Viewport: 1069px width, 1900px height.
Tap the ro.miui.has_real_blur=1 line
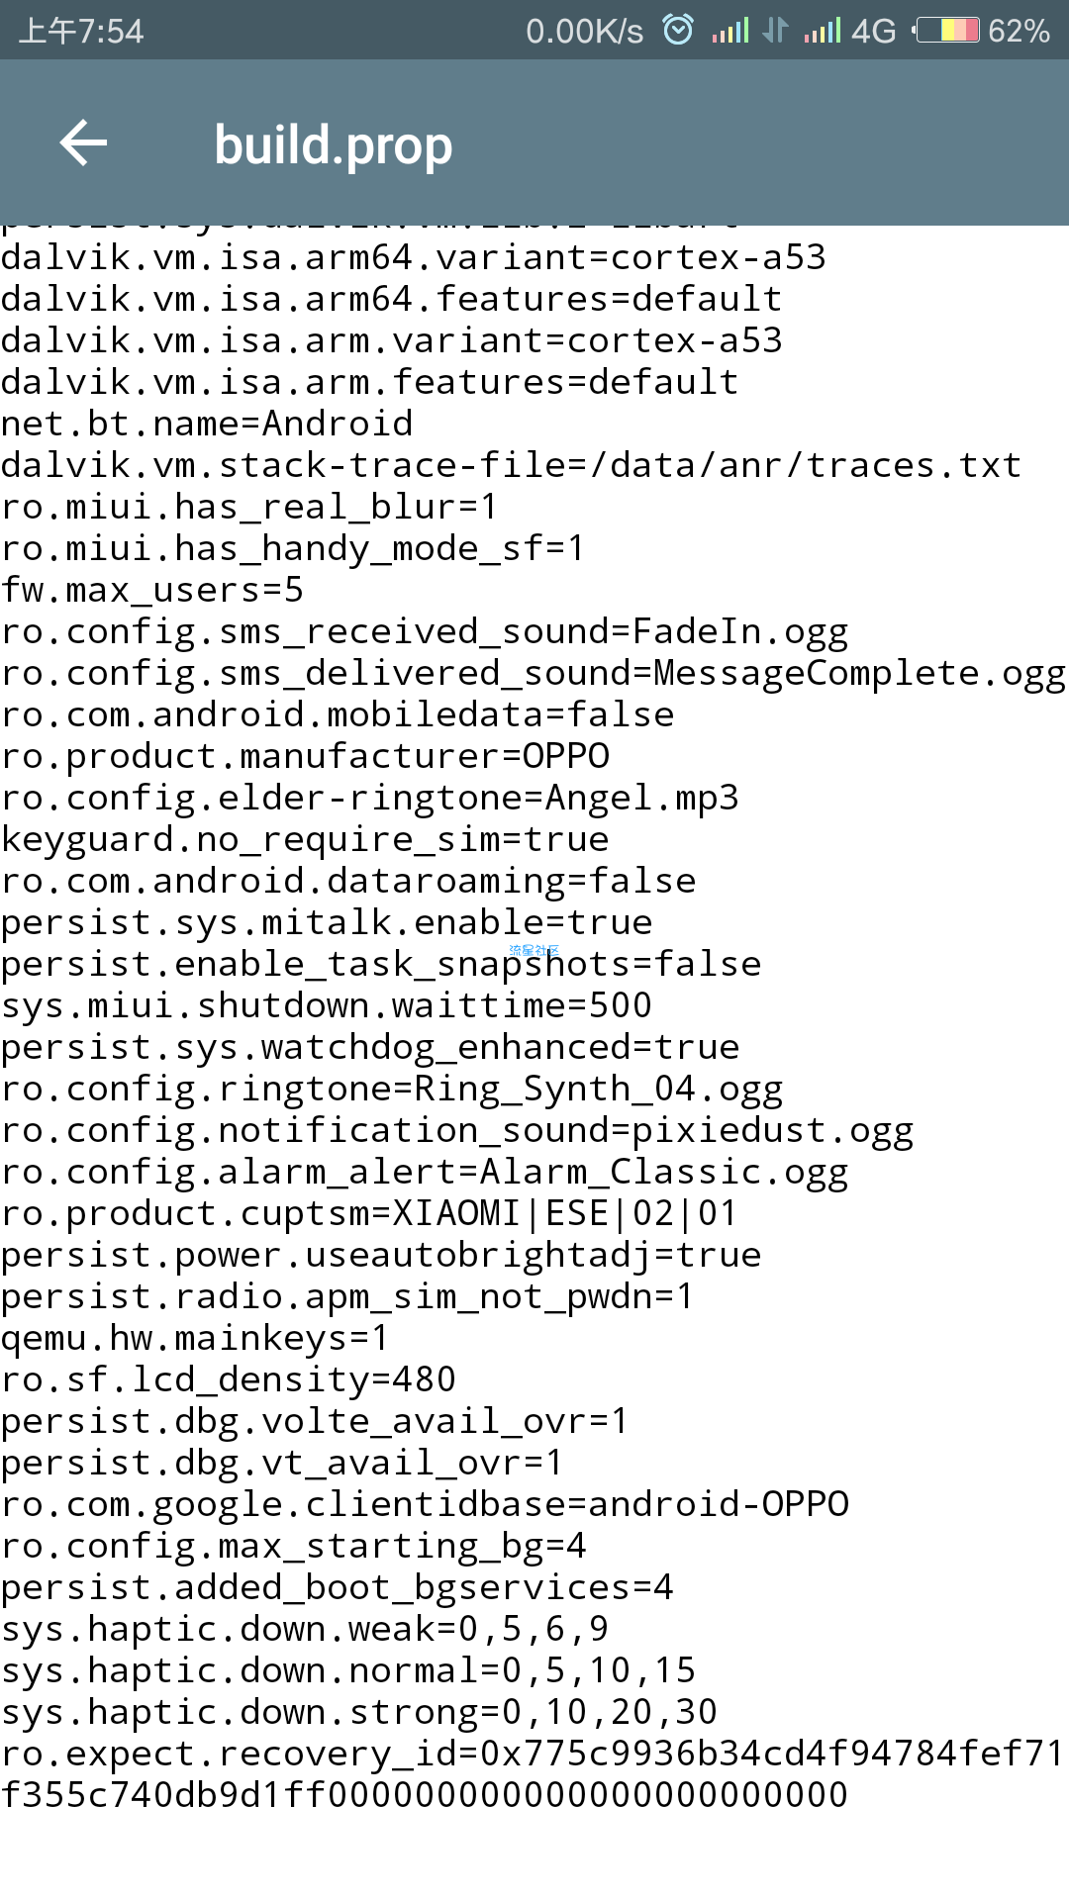pos(249,507)
